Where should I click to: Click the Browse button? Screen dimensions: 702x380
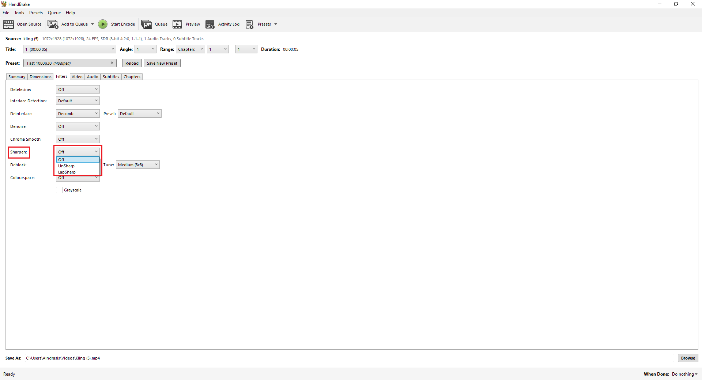(688, 358)
